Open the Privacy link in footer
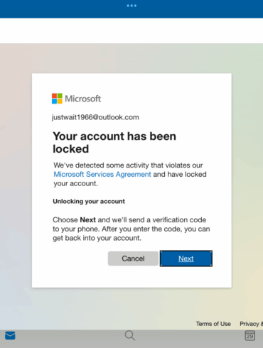The height and width of the screenshot is (348, 263). 251,324
